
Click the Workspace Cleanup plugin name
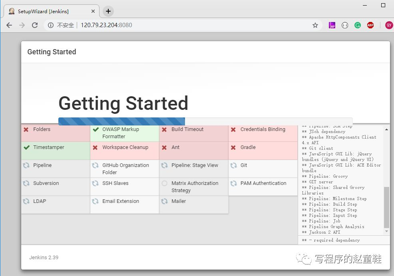pos(125,147)
